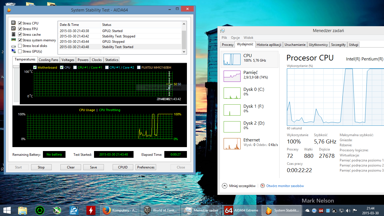The height and width of the screenshot is (216, 384).
Task: Open the Szczegóły tab
Action: (338, 45)
